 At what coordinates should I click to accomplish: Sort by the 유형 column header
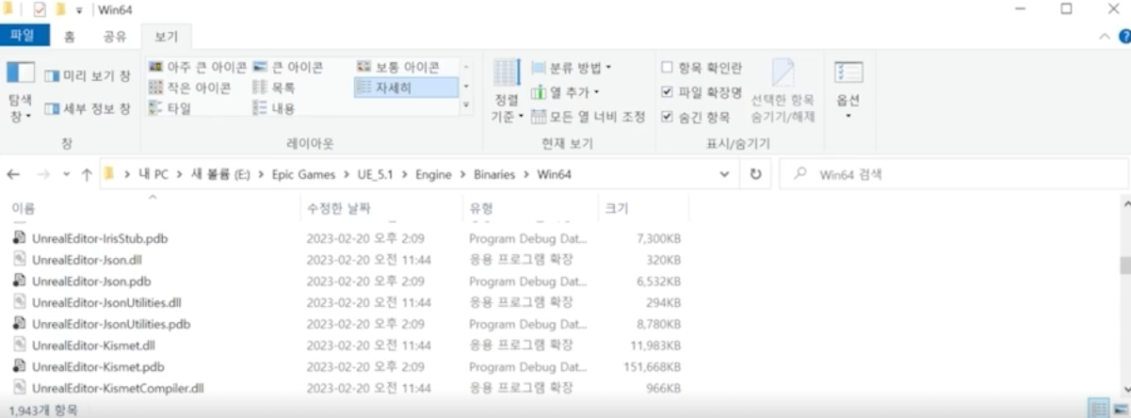coord(528,209)
